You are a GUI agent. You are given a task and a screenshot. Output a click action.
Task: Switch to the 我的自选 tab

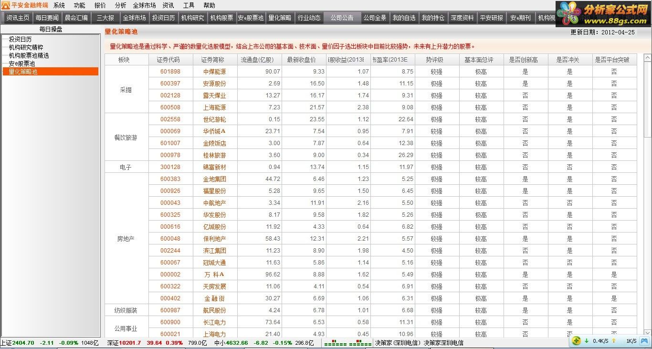(x=404, y=18)
